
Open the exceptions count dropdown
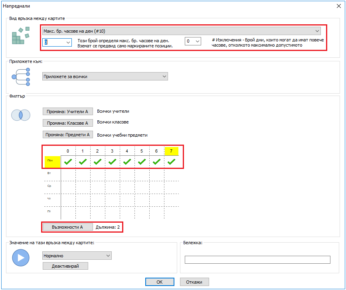pyautogui.click(x=193, y=41)
